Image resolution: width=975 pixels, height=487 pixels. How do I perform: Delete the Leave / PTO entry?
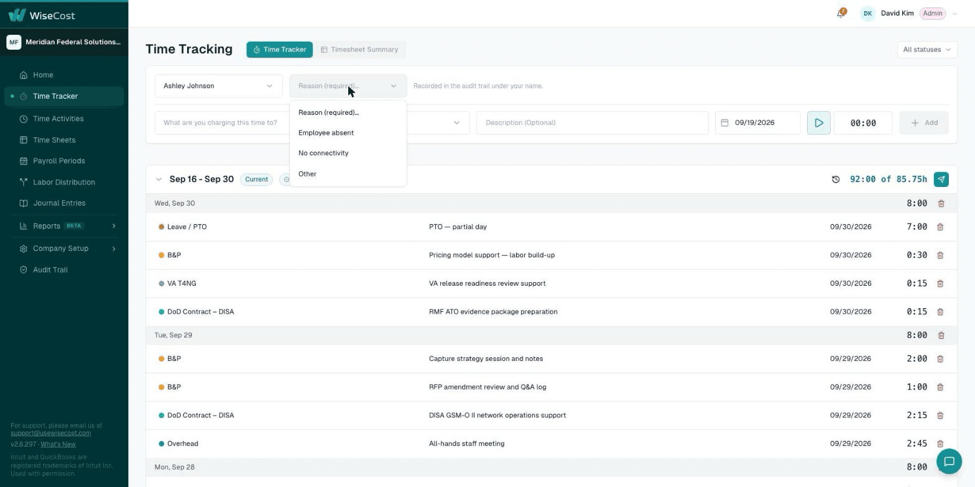[940, 227]
